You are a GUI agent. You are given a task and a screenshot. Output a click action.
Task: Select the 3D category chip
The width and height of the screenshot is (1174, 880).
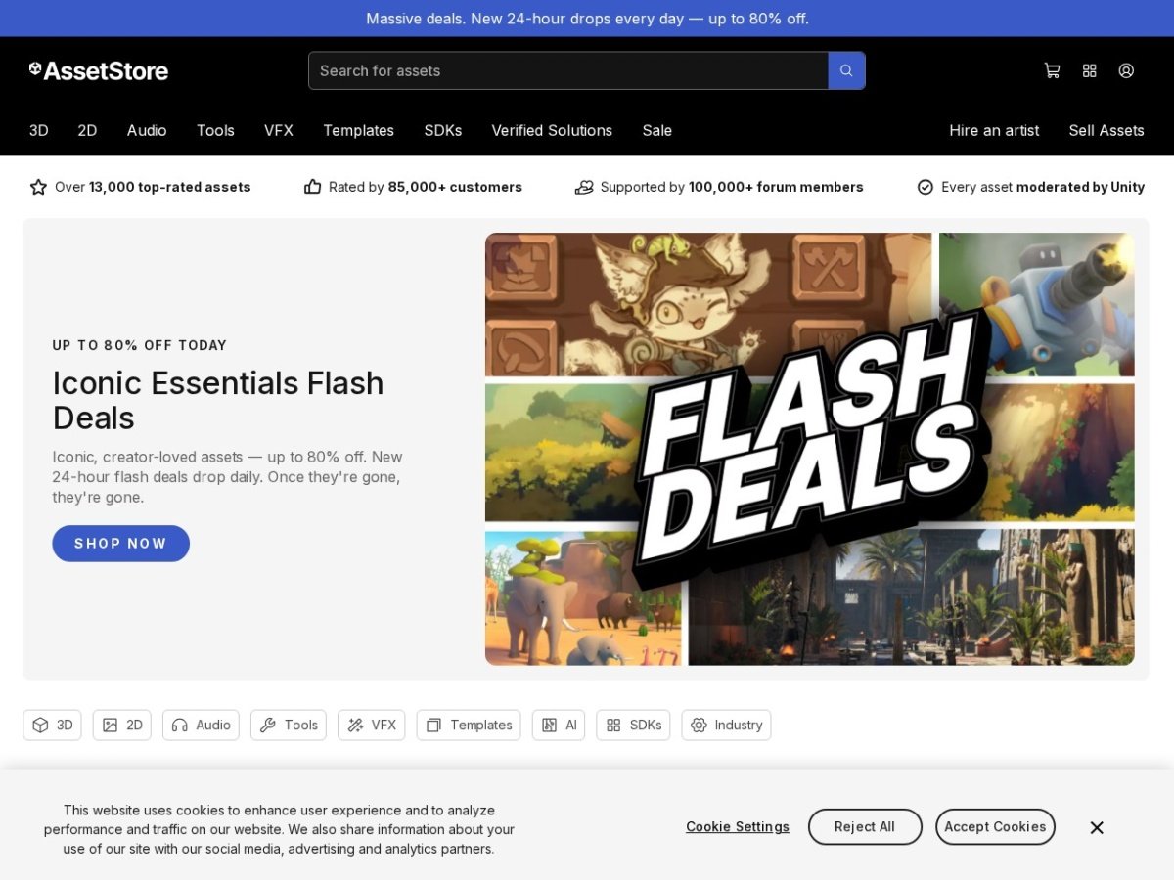(x=53, y=725)
